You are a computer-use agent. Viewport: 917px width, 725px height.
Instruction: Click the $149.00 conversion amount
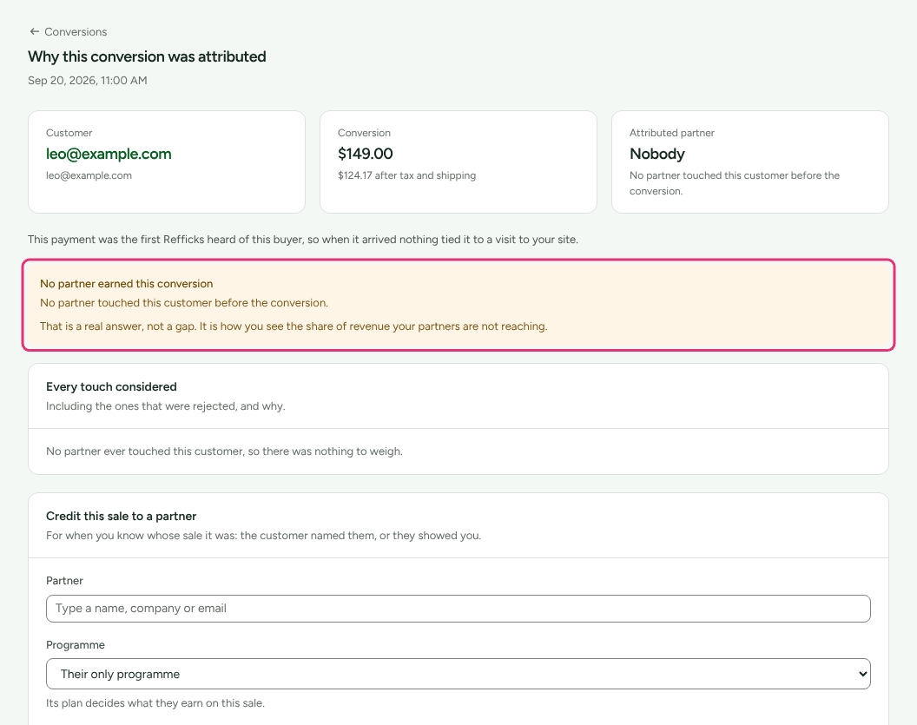click(366, 154)
